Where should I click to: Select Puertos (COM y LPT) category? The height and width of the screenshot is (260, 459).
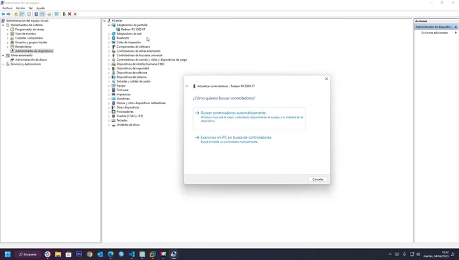tap(130, 116)
